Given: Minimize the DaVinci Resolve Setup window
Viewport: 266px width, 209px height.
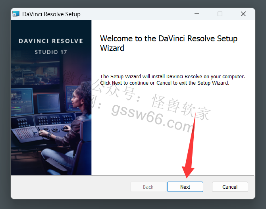Looking at the screenshot, I should click(197, 14).
